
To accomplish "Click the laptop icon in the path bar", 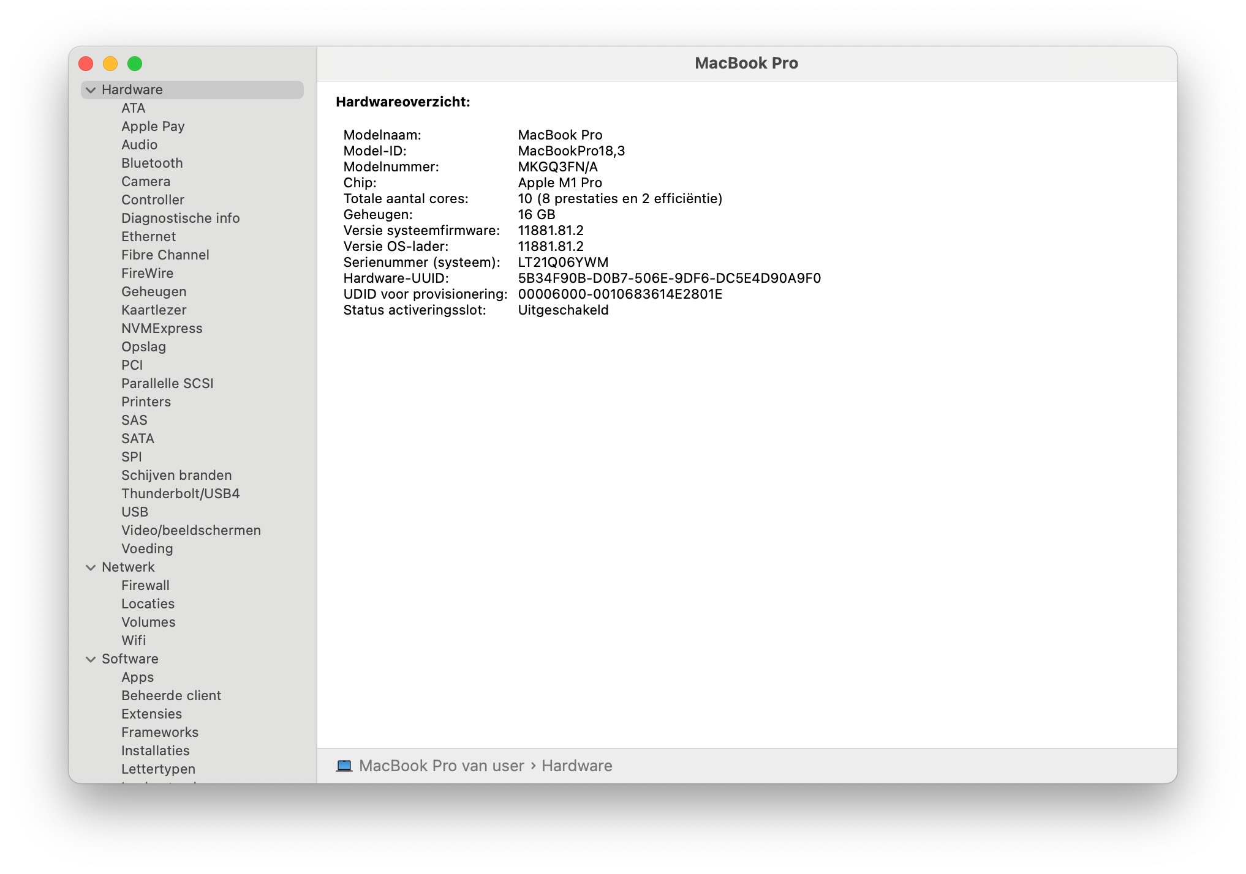I will 344,766.
